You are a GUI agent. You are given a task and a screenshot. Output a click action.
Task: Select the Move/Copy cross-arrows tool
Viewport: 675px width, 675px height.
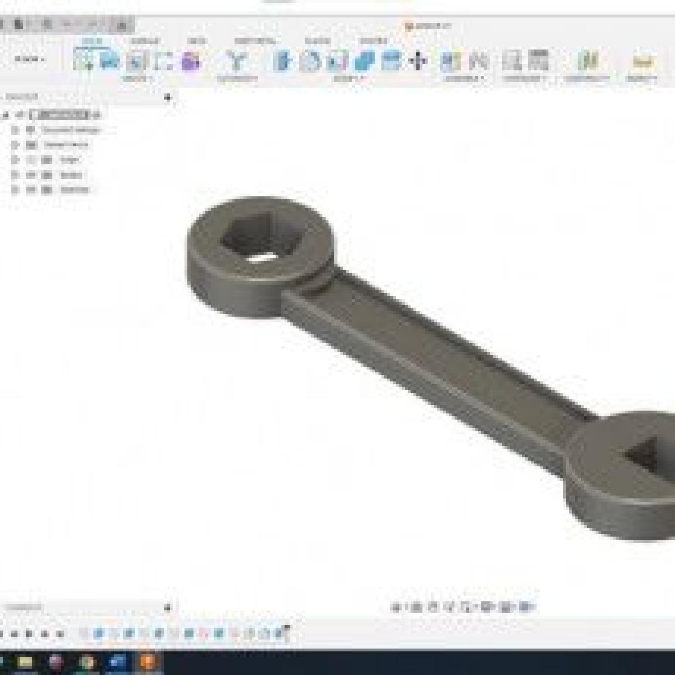[x=418, y=61]
